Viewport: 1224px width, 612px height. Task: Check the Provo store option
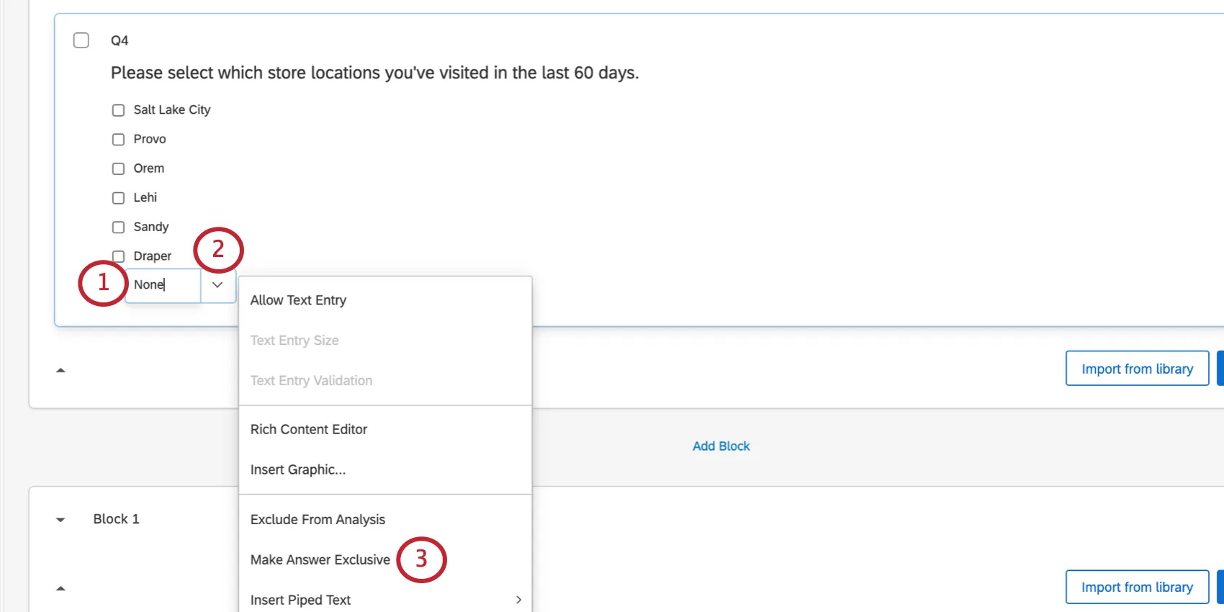click(x=119, y=140)
